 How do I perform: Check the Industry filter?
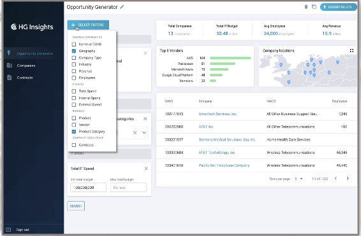74,64
